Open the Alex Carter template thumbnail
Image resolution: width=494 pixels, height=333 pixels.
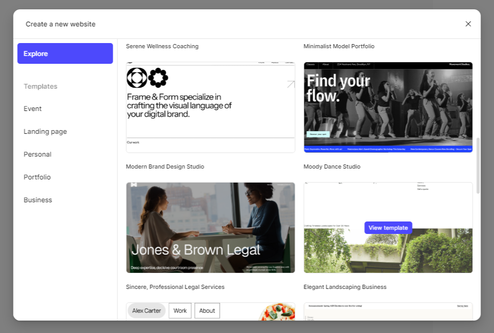click(210, 312)
